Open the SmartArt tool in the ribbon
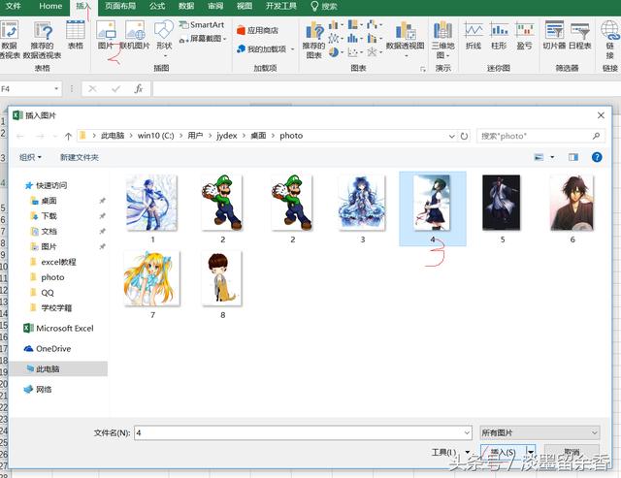Image resolution: width=621 pixels, height=478 pixels. (200, 24)
